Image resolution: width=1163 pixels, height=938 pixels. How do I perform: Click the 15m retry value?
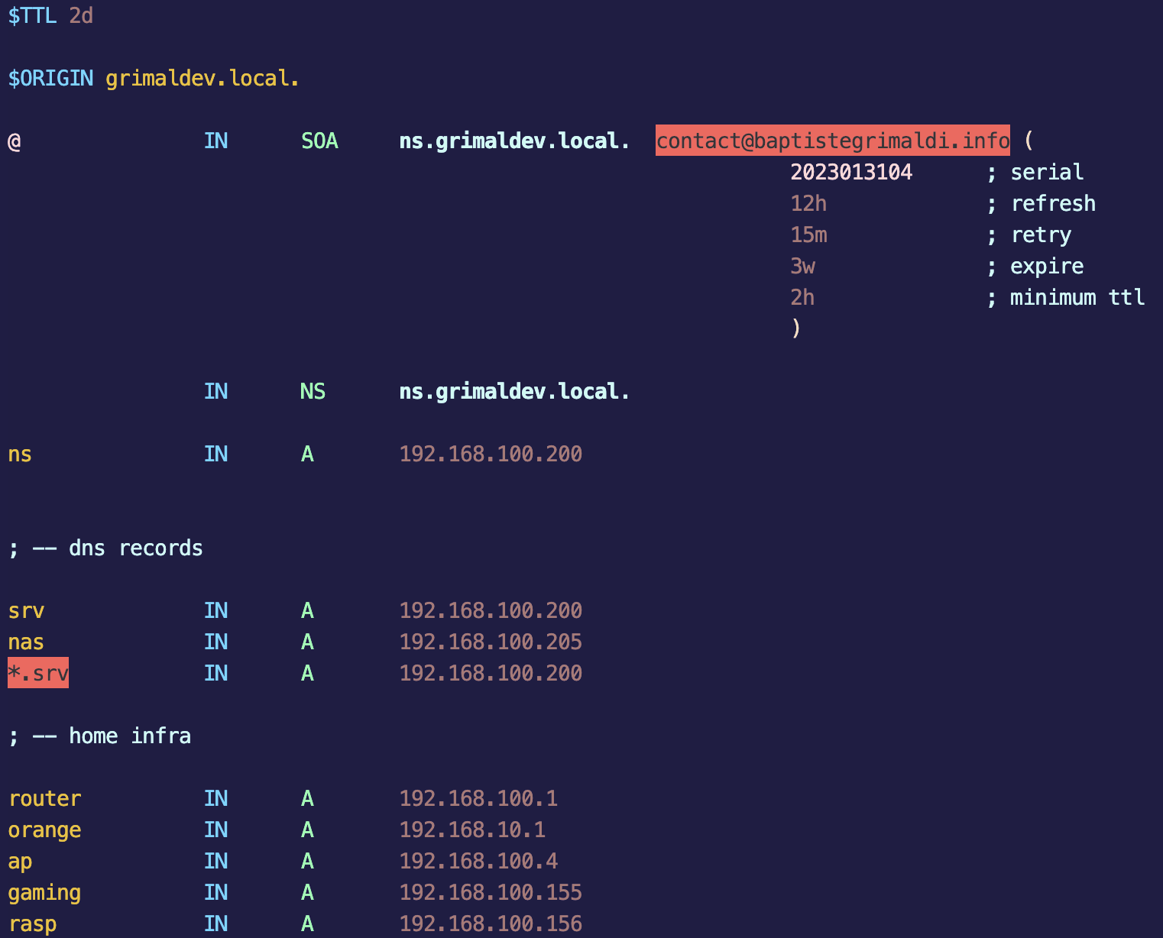[808, 234]
